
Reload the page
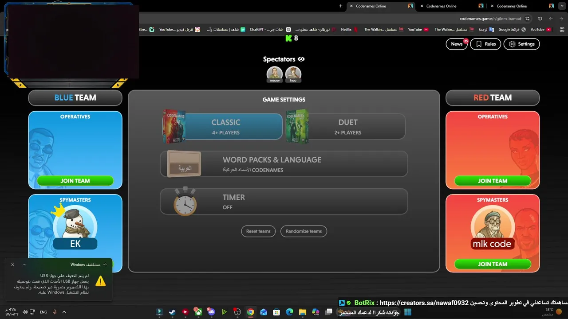coord(540,19)
